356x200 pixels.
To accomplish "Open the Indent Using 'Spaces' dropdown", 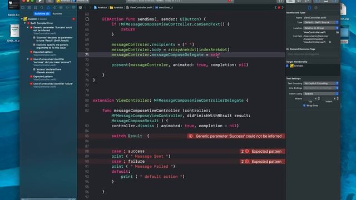I will (321, 94).
